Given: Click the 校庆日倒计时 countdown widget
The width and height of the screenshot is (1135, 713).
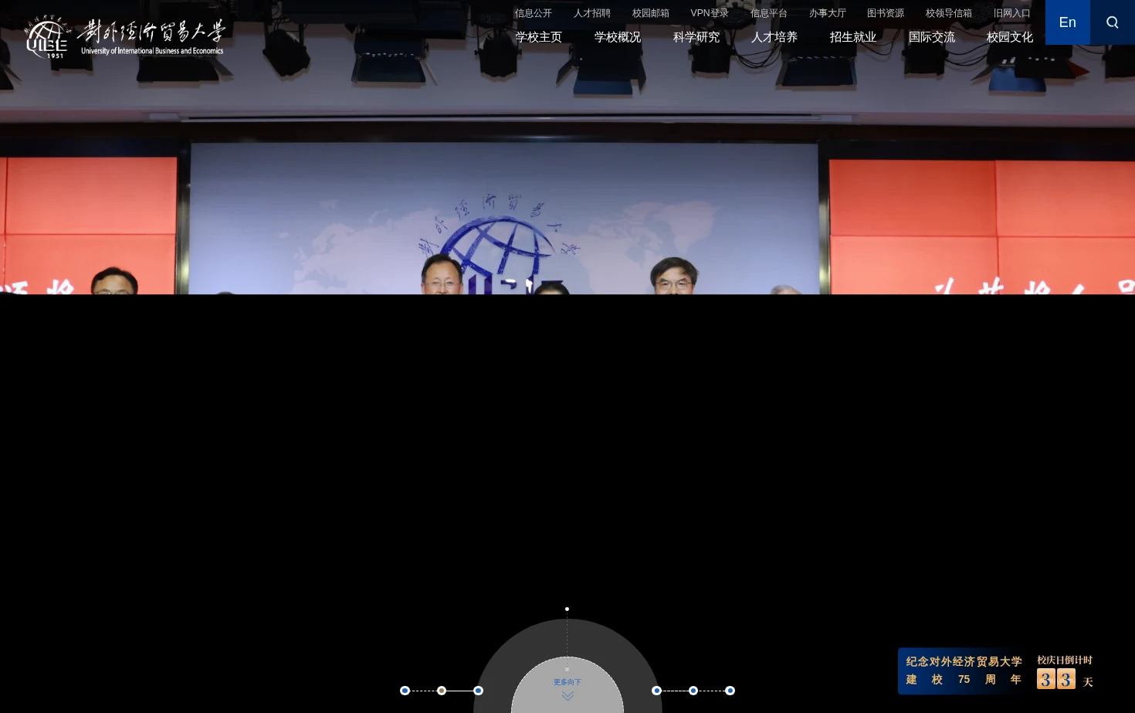Looking at the screenshot, I should (1065, 671).
